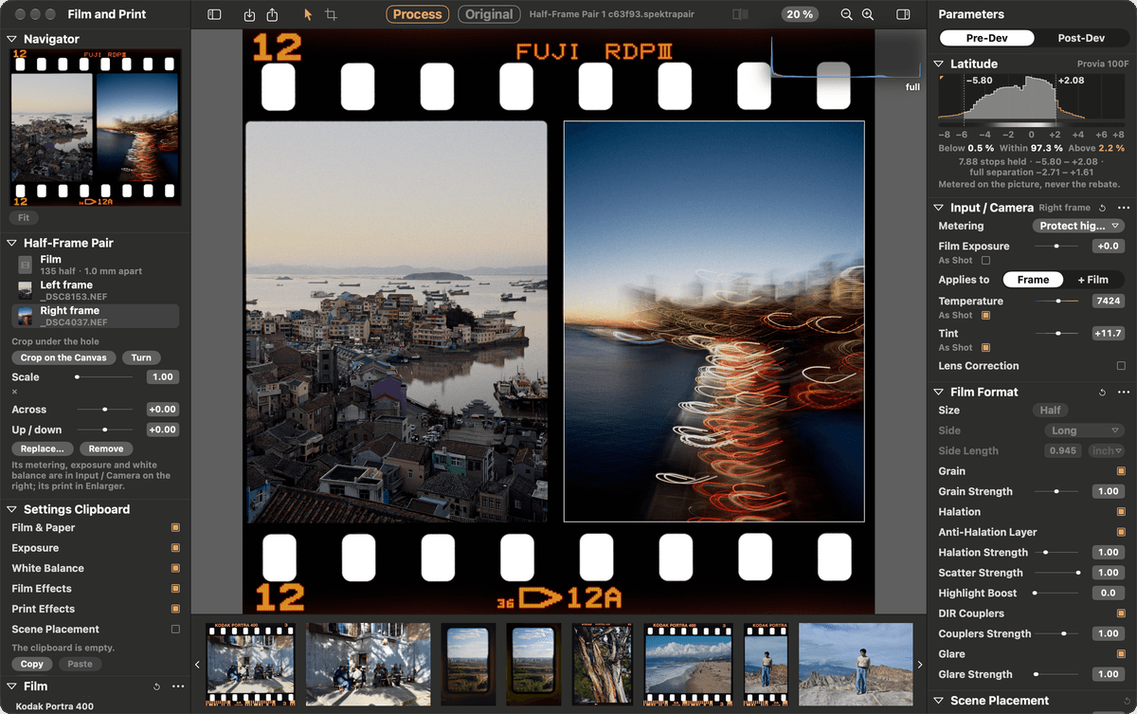Click the Temperature slider
The width and height of the screenshot is (1137, 714).
(x=1058, y=301)
